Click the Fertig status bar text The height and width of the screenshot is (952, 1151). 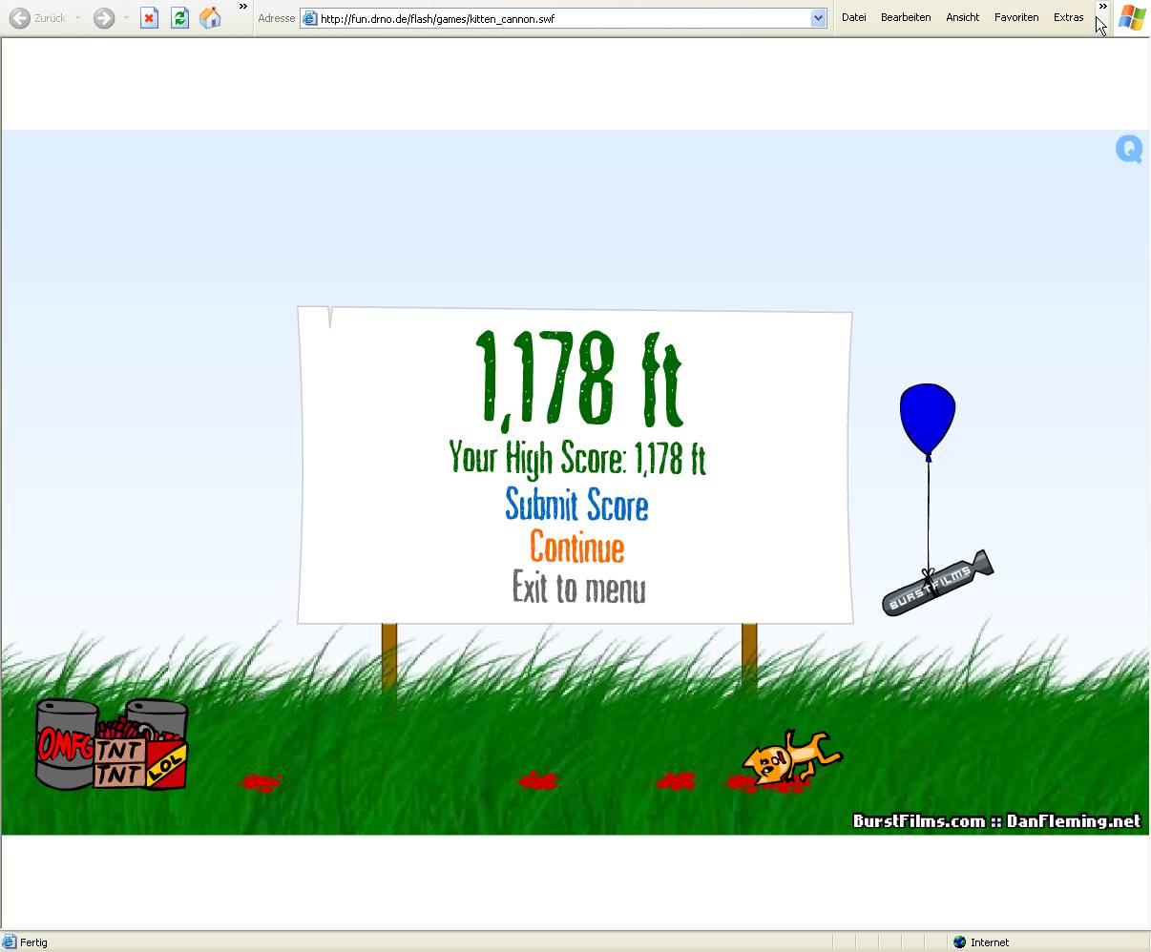point(33,942)
